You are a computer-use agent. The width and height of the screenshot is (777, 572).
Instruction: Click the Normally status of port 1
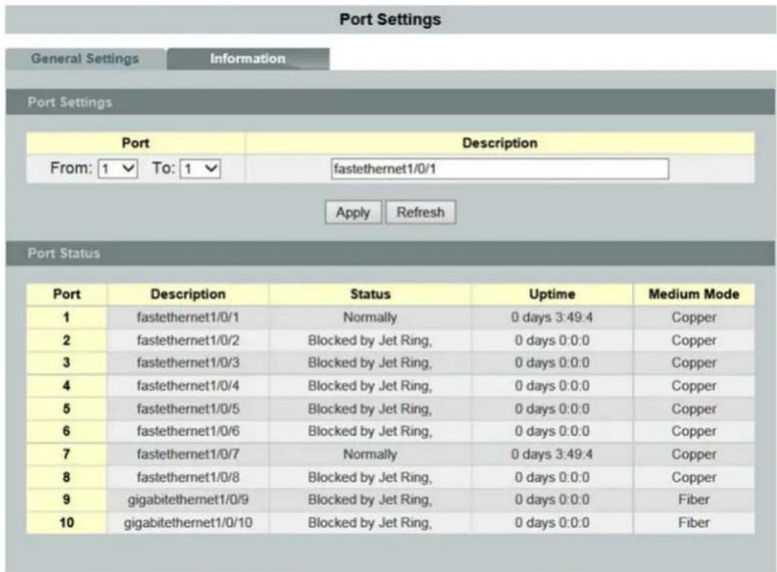click(x=370, y=318)
